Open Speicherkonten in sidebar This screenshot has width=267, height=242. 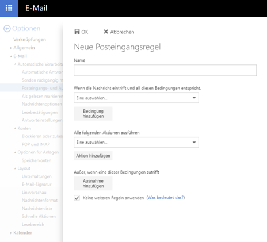point(36,160)
